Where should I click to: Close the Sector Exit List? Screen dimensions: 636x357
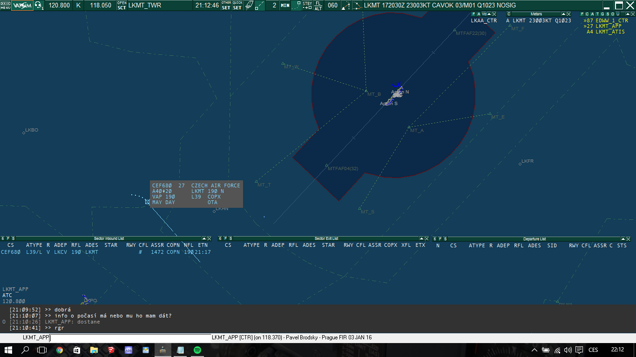click(x=426, y=238)
